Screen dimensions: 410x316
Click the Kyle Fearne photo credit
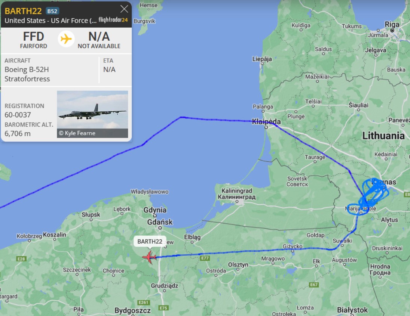77,133
